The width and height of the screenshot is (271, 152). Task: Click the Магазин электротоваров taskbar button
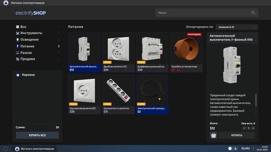(x=35, y=149)
